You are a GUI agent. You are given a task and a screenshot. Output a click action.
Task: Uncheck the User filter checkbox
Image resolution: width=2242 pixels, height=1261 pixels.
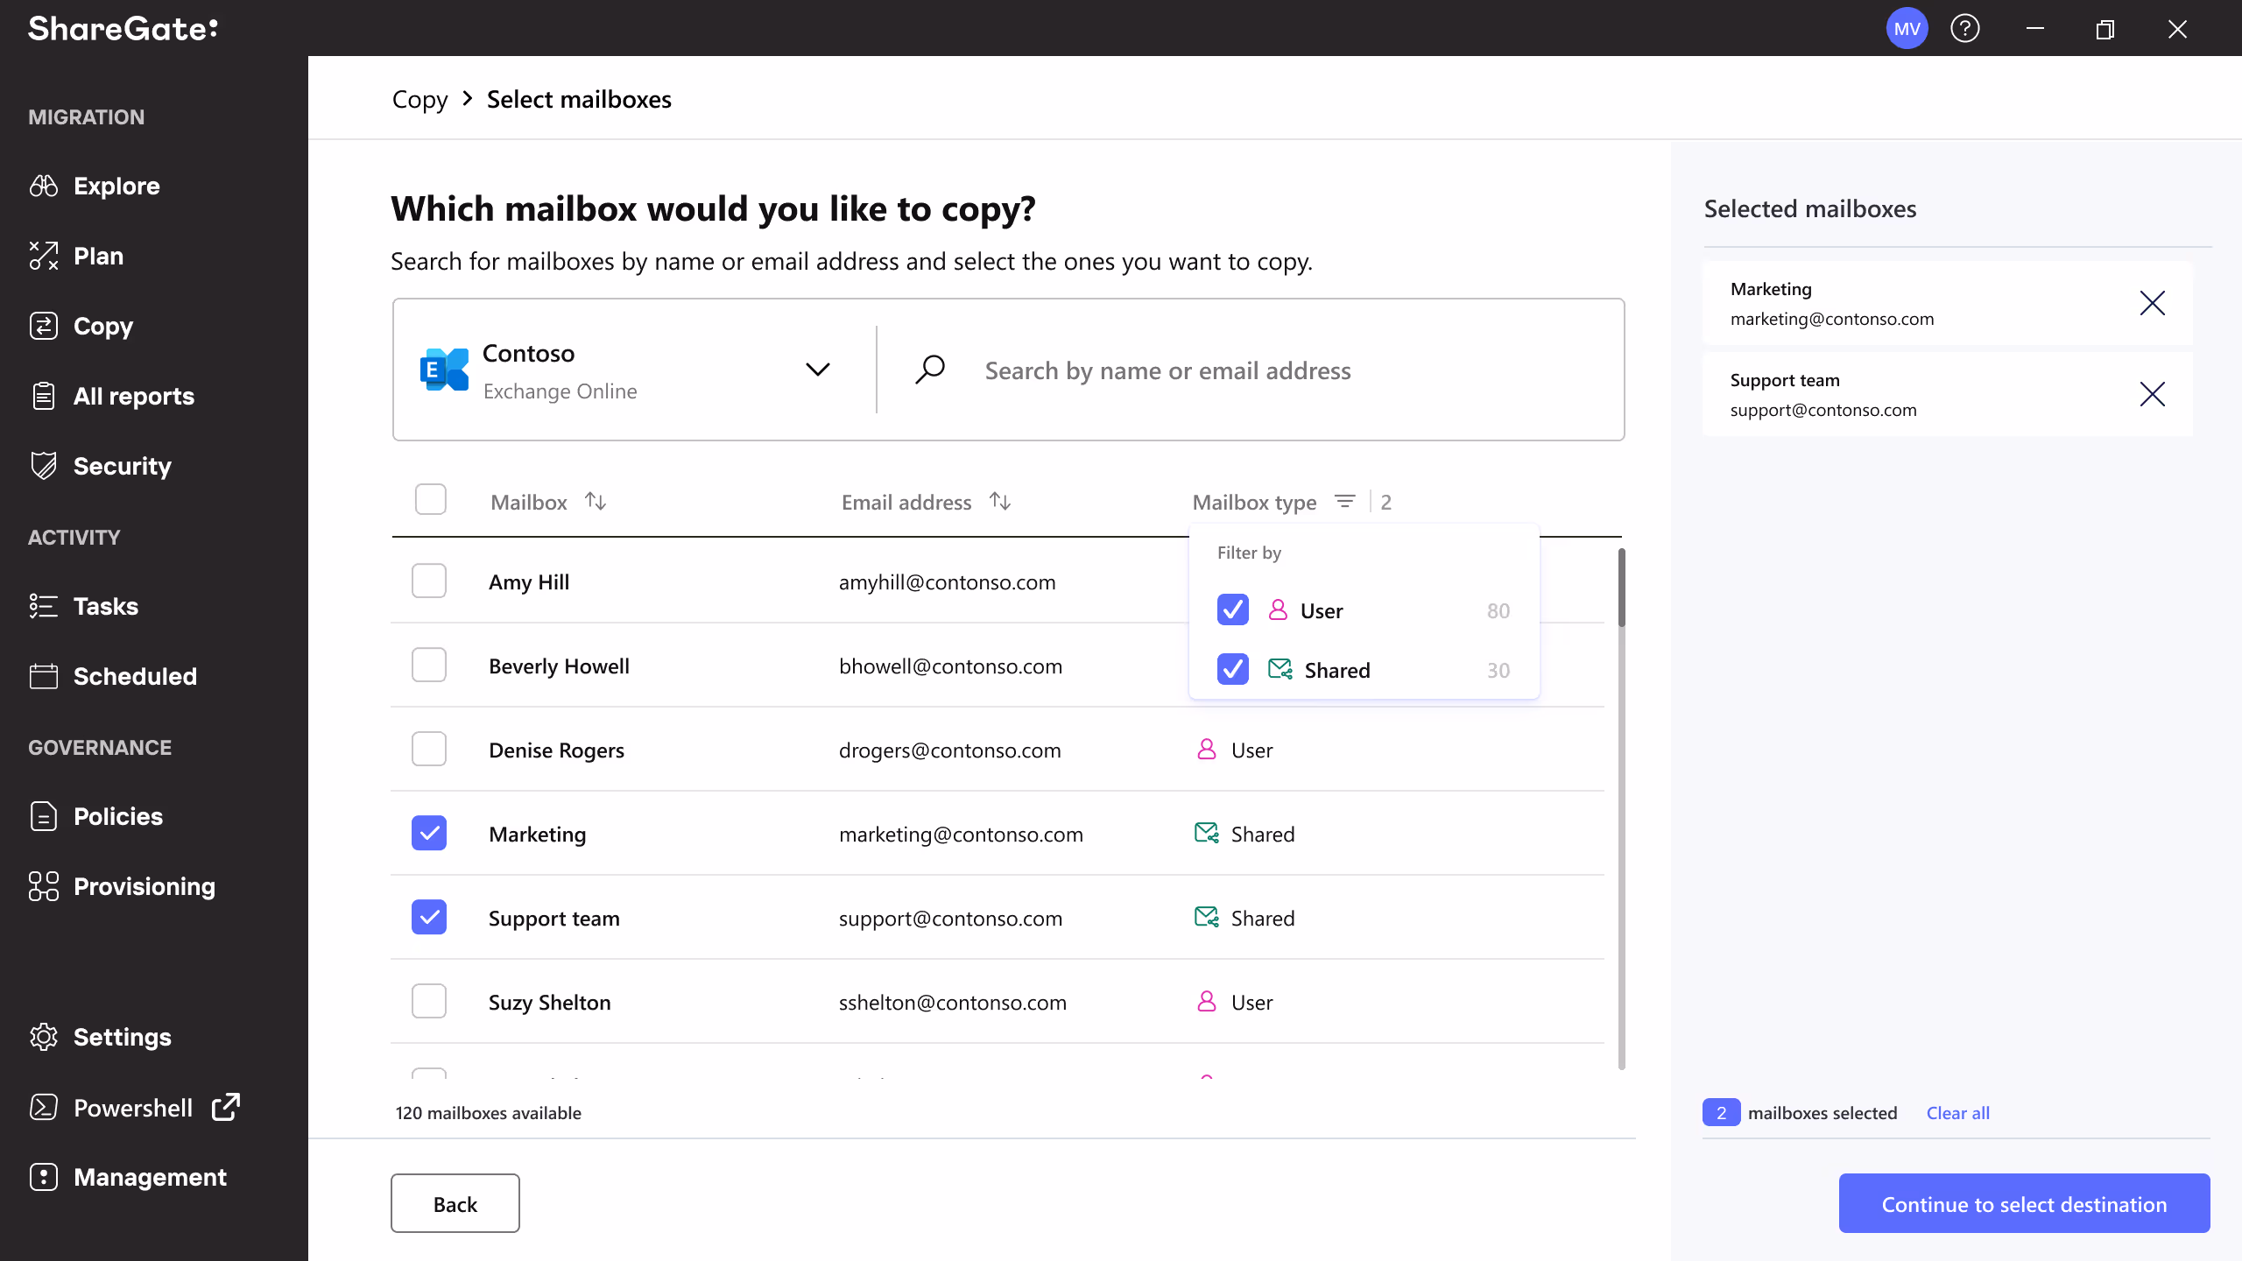[1232, 610]
